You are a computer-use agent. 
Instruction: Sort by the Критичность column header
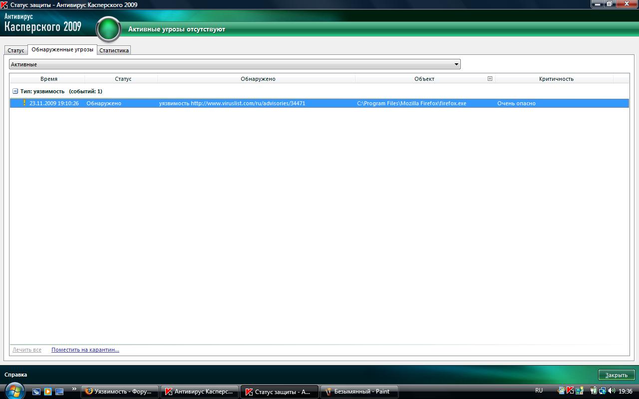click(x=556, y=79)
